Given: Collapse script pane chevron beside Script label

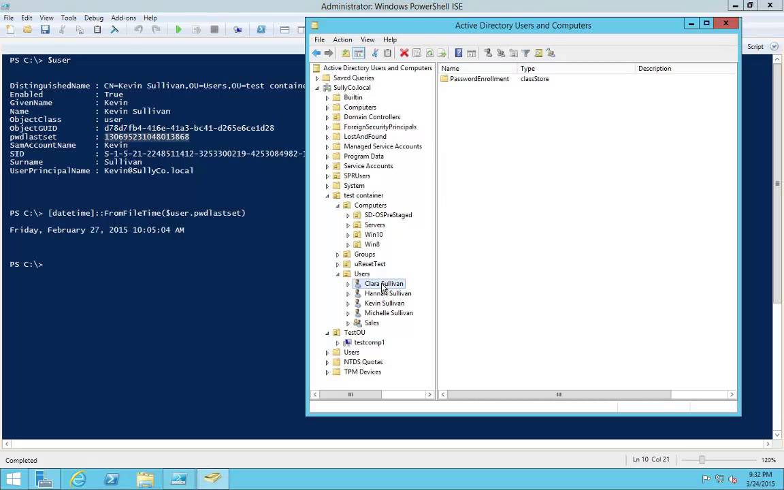Looking at the screenshot, I should tap(774, 46).
